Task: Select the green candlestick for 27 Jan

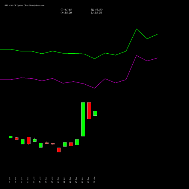Action: 77,142
